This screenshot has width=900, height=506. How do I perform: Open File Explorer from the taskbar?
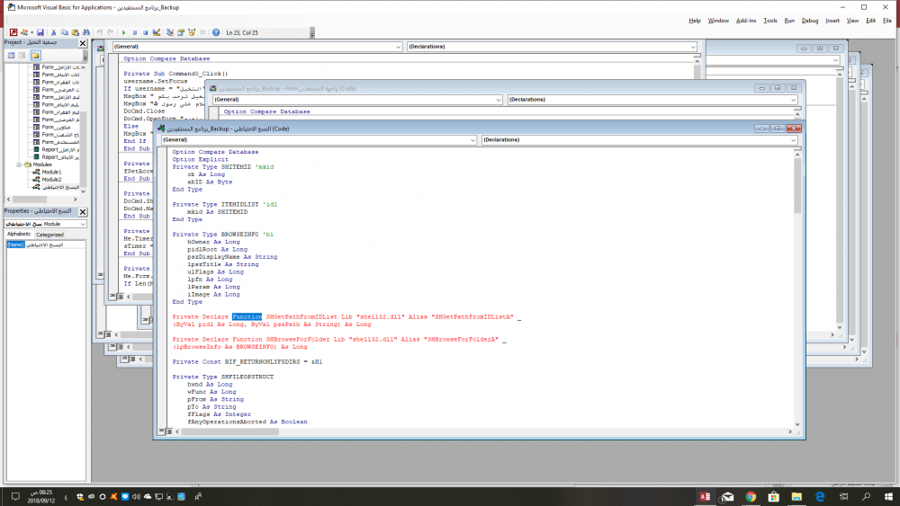click(796, 497)
